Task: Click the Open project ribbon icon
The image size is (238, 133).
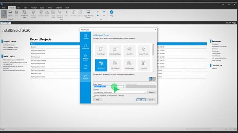Action: (10, 13)
